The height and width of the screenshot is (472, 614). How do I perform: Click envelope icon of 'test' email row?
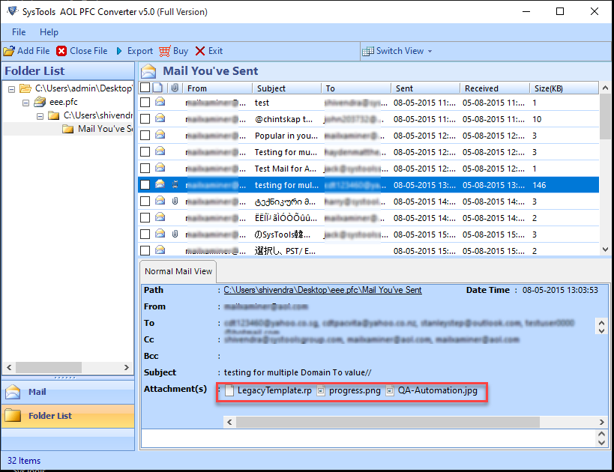(x=160, y=102)
